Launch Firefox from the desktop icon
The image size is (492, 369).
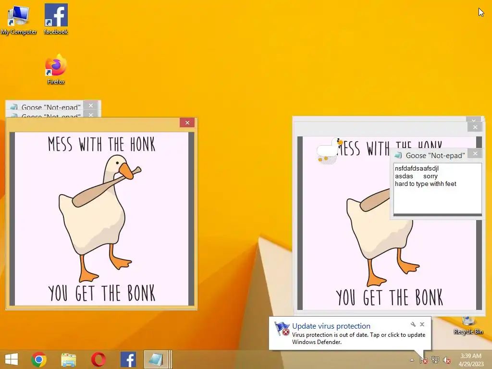(x=56, y=69)
